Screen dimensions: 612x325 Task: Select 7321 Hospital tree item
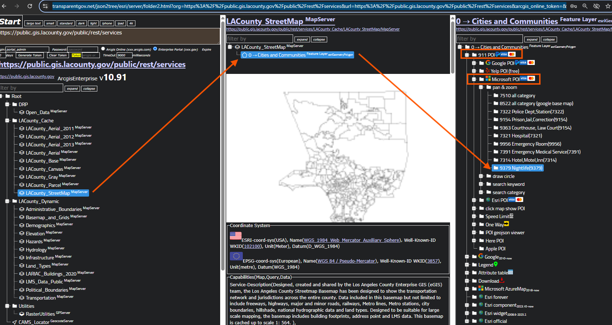click(x=521, y=136)
